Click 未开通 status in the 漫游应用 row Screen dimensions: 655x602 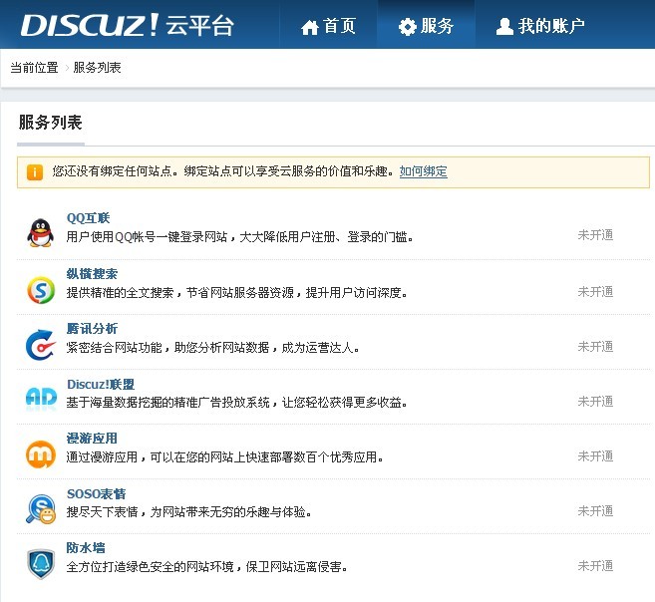coord(595,456)
